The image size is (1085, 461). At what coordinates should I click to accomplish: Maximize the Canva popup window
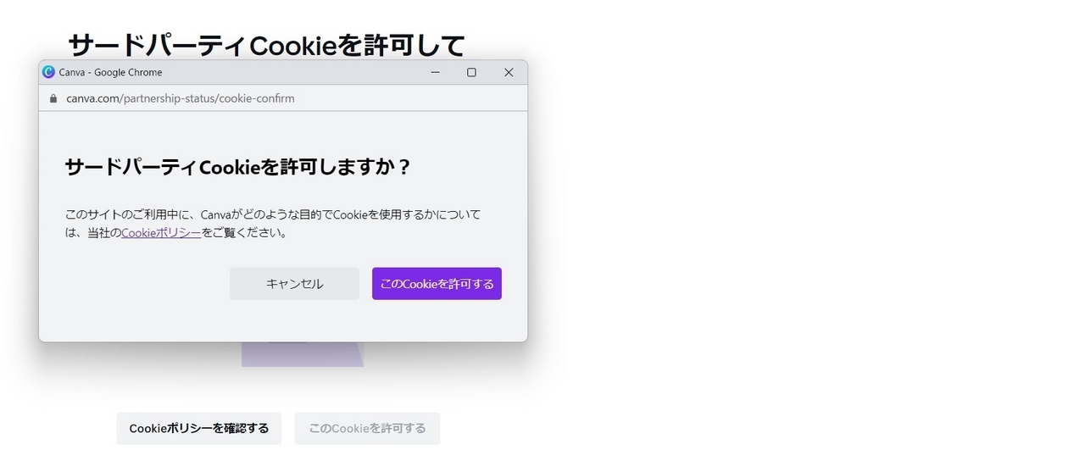point(472,72)
